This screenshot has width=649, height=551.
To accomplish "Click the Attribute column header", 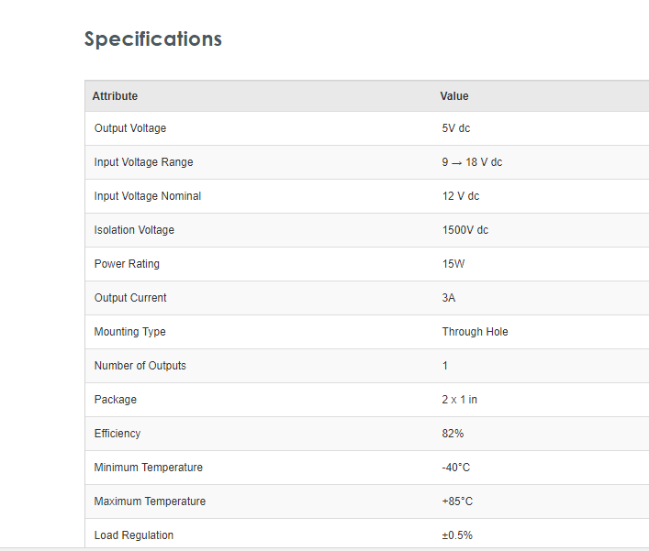I will [115, 96].
